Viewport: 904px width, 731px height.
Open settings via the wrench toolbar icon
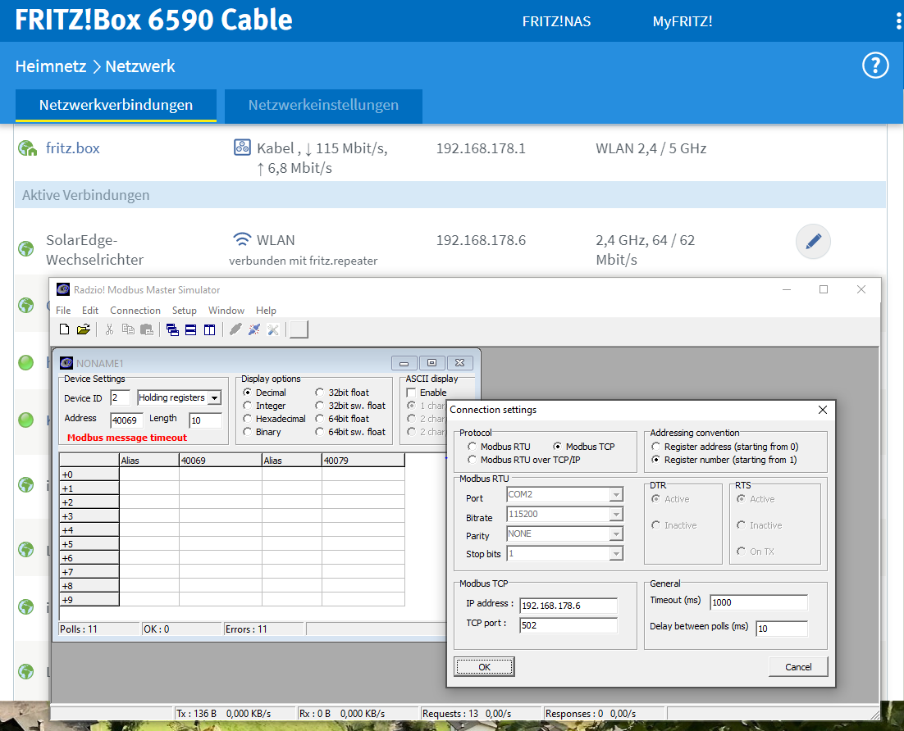[273, 329]
